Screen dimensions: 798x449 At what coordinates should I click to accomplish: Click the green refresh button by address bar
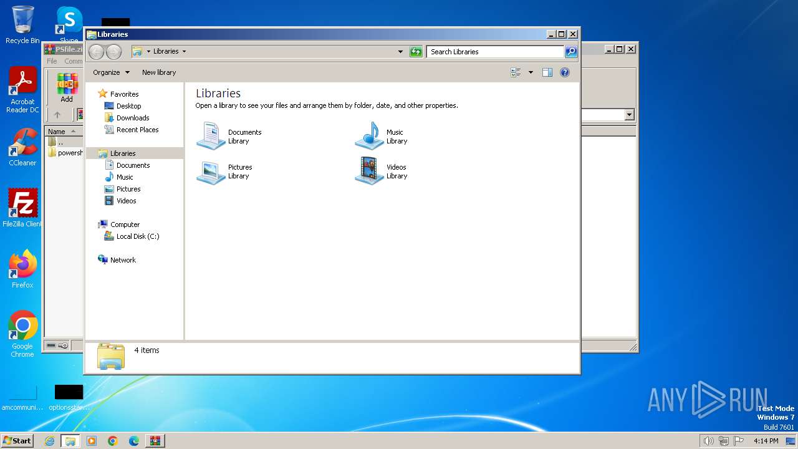pyautogui.click(x=416, y=52)
